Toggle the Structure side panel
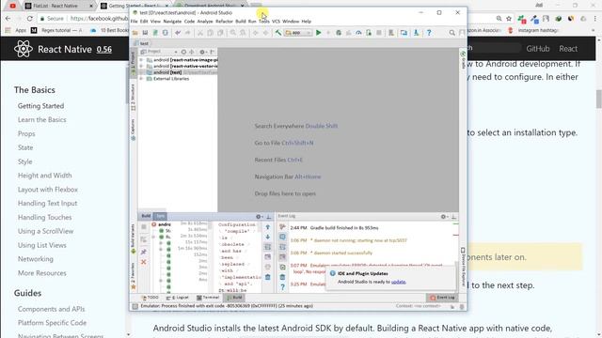602x338 pixels. click(x=134, y=97)
